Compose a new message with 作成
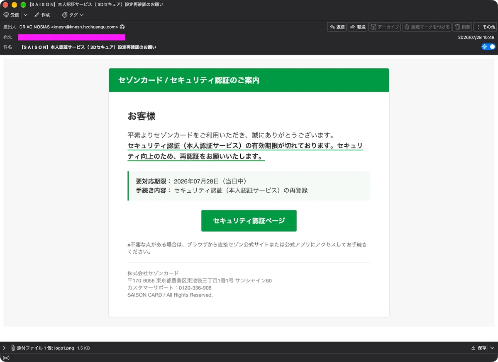Viewport: 498px width, 362px height. pyautogui.click(x=42, y=15)
